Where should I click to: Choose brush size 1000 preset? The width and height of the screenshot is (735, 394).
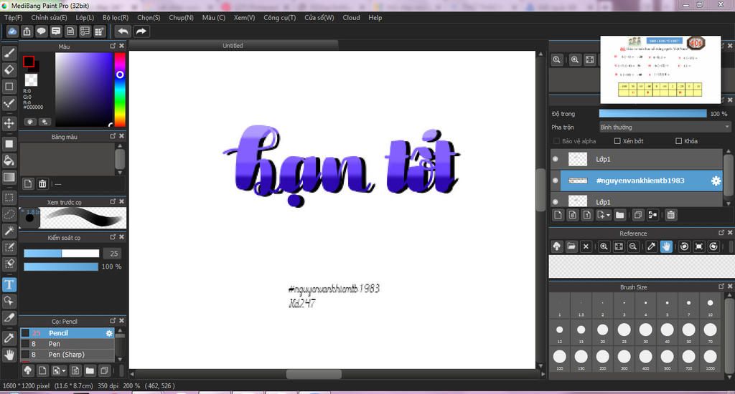[x=710, y=360]
